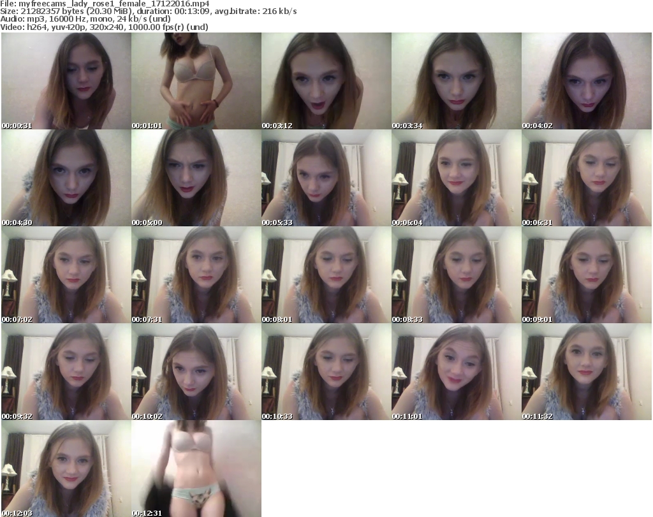Image resolution: width=653 pixels, height=517 pixels.
Task: Open the thumbnail at 00:05:00
Action: [x=196, y=178]
